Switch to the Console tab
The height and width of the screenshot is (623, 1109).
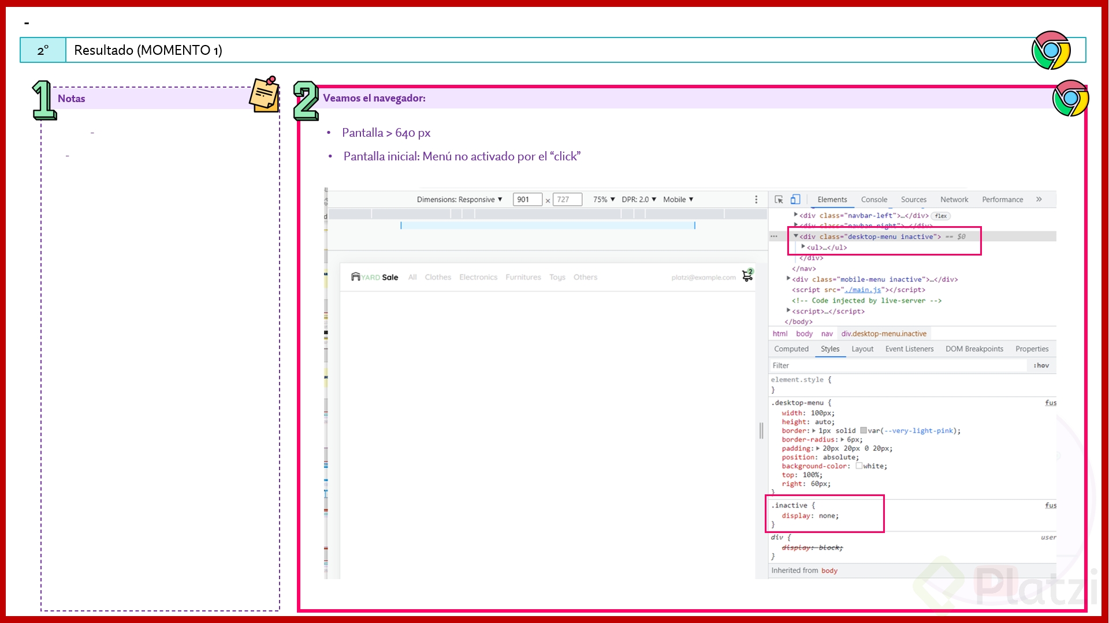click(874, 200)
